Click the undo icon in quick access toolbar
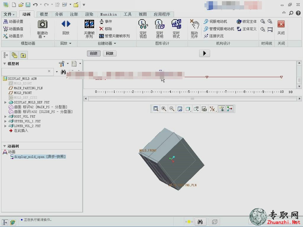 point(35,5)
